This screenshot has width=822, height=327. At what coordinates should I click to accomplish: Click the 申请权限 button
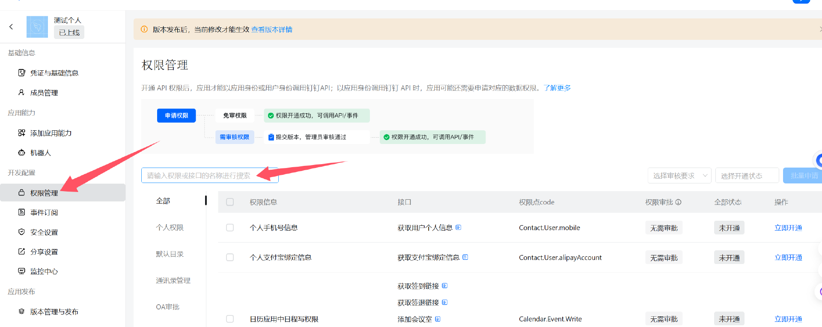[x=176, y=116]
